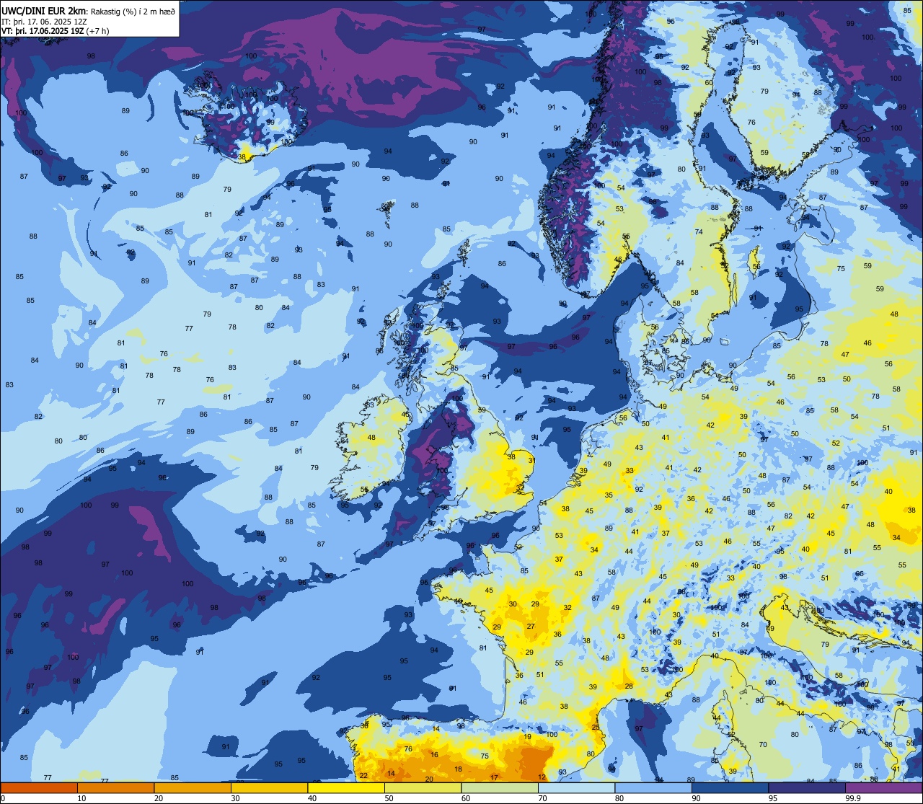Screen dimensions: 923x804
Task: Click the 70–80 light blue legend swatch
Action: point(576,787)
